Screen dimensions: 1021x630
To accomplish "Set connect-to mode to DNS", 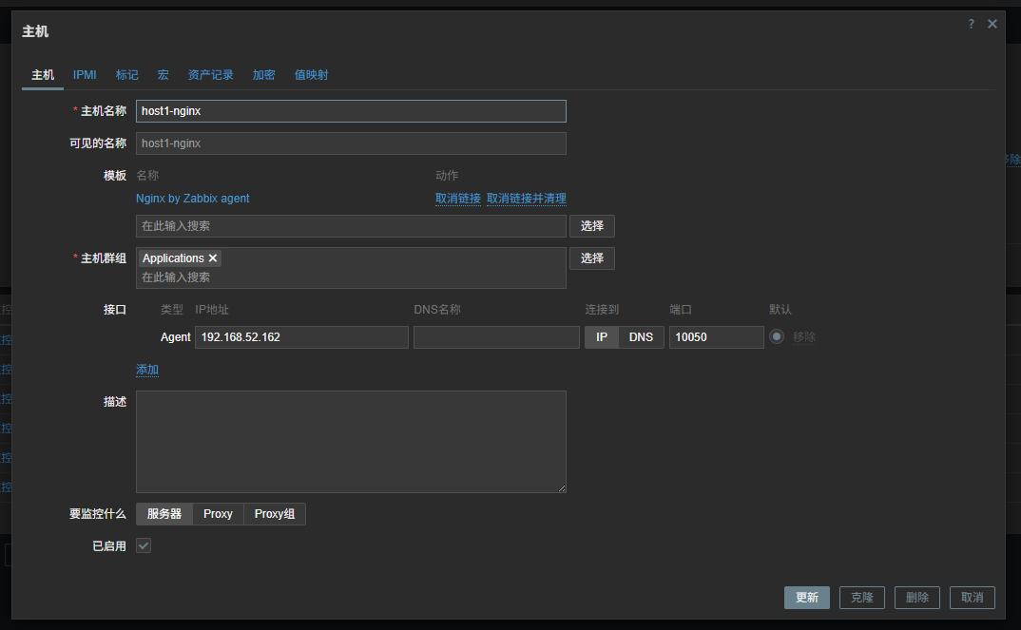I will pos(641,337).
